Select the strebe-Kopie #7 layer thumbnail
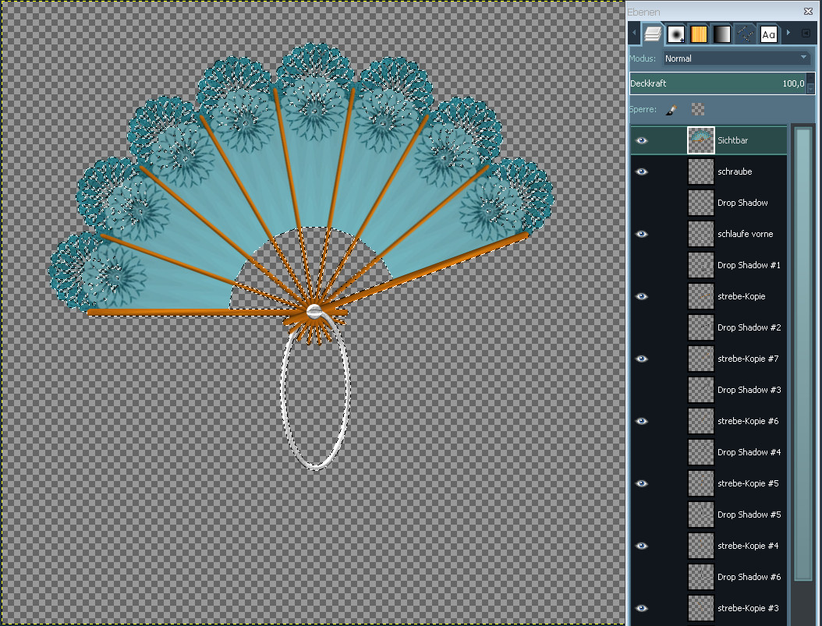The width and height of the screenshot is (822, 626). click(x=701, y=359)
